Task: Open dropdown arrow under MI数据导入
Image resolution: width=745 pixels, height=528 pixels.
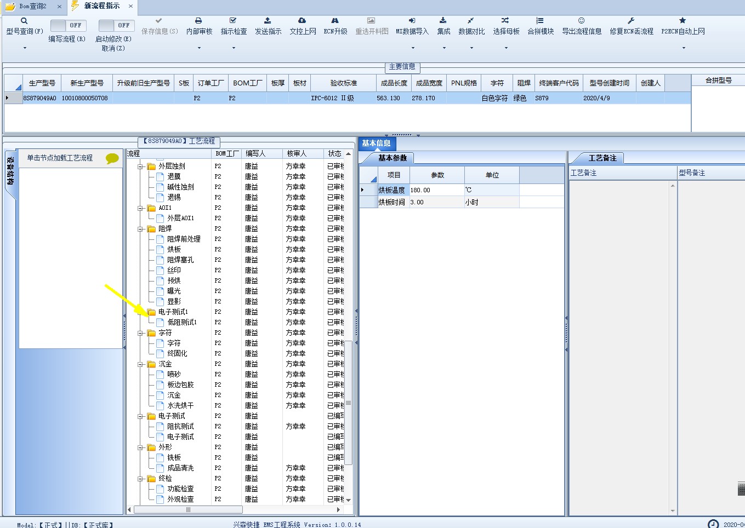Action: click(413, 48)
